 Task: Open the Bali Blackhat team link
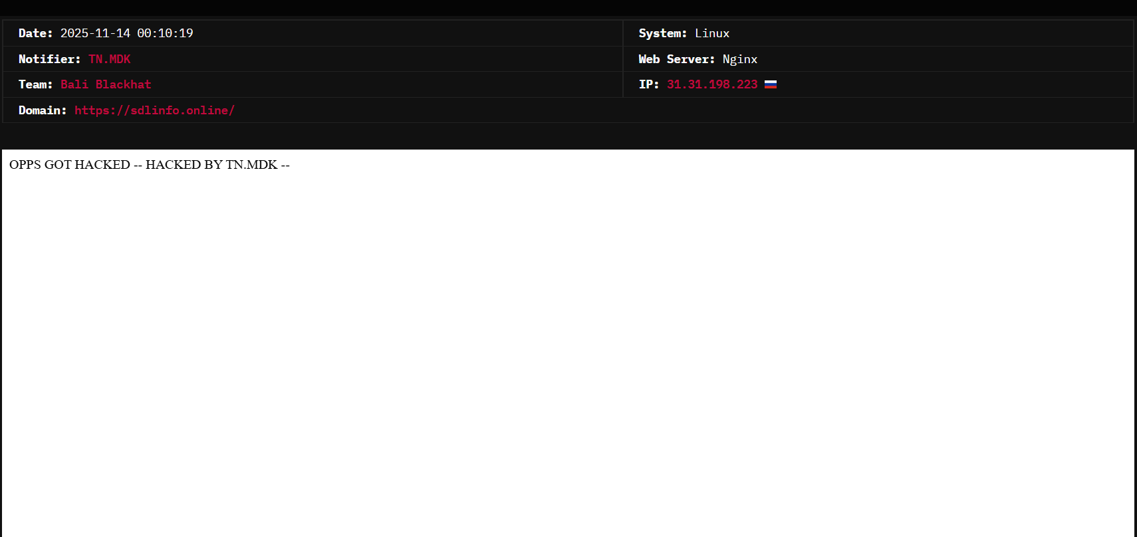[106, 84]
